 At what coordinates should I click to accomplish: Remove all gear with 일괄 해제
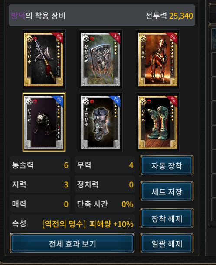(167, 243)
